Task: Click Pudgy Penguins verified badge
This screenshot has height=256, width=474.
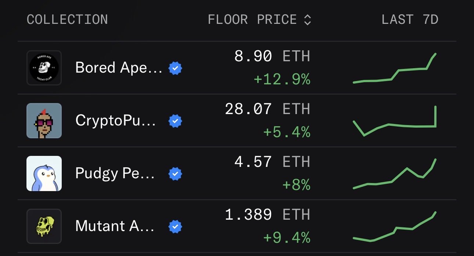Action: point(175,174)
